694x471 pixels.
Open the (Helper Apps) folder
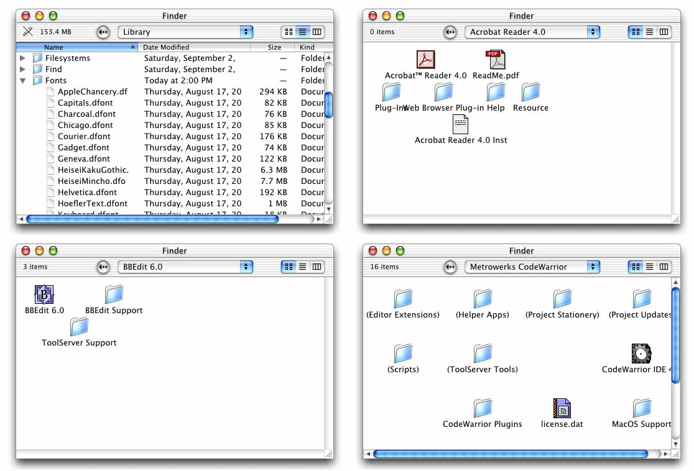(x=483, y=298)
